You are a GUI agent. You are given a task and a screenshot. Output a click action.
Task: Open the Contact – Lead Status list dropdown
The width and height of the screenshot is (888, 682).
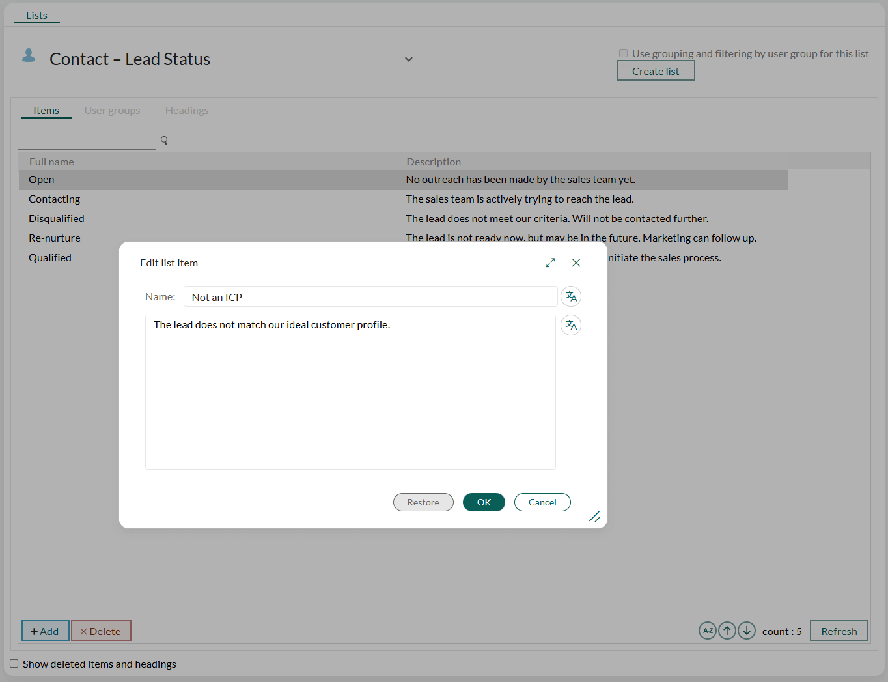(409, 59)
